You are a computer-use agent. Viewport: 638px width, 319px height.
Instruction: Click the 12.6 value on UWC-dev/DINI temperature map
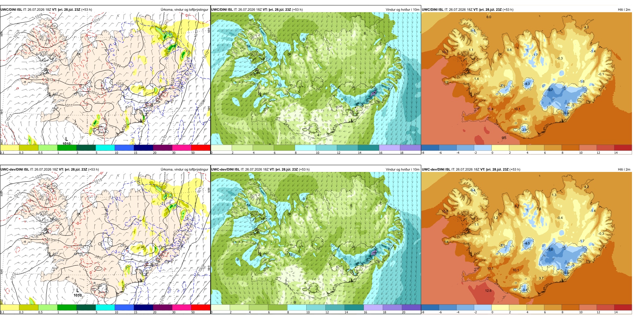488,291
